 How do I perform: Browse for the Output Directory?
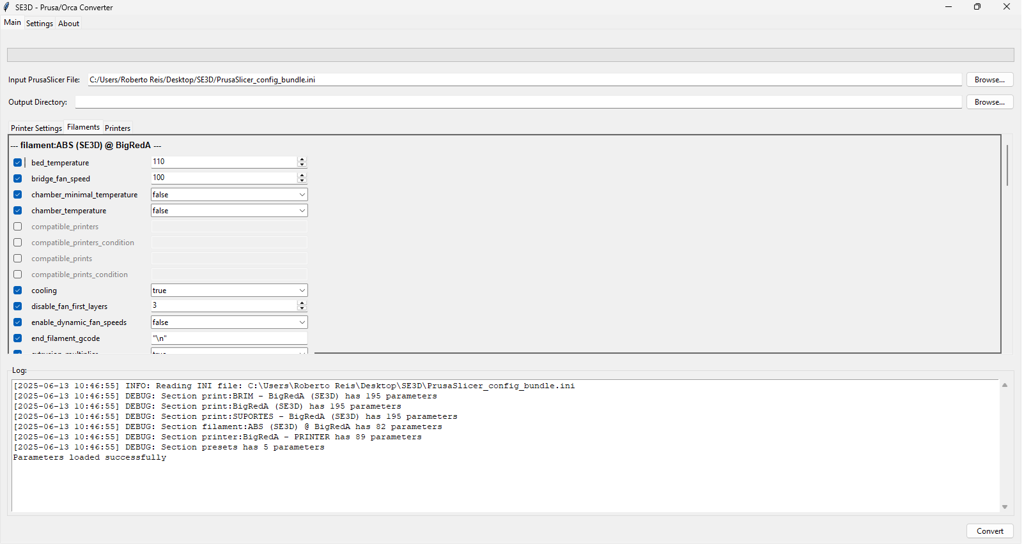[989, 102]
